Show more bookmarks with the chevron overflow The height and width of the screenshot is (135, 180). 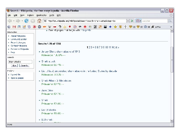(171, 27)
